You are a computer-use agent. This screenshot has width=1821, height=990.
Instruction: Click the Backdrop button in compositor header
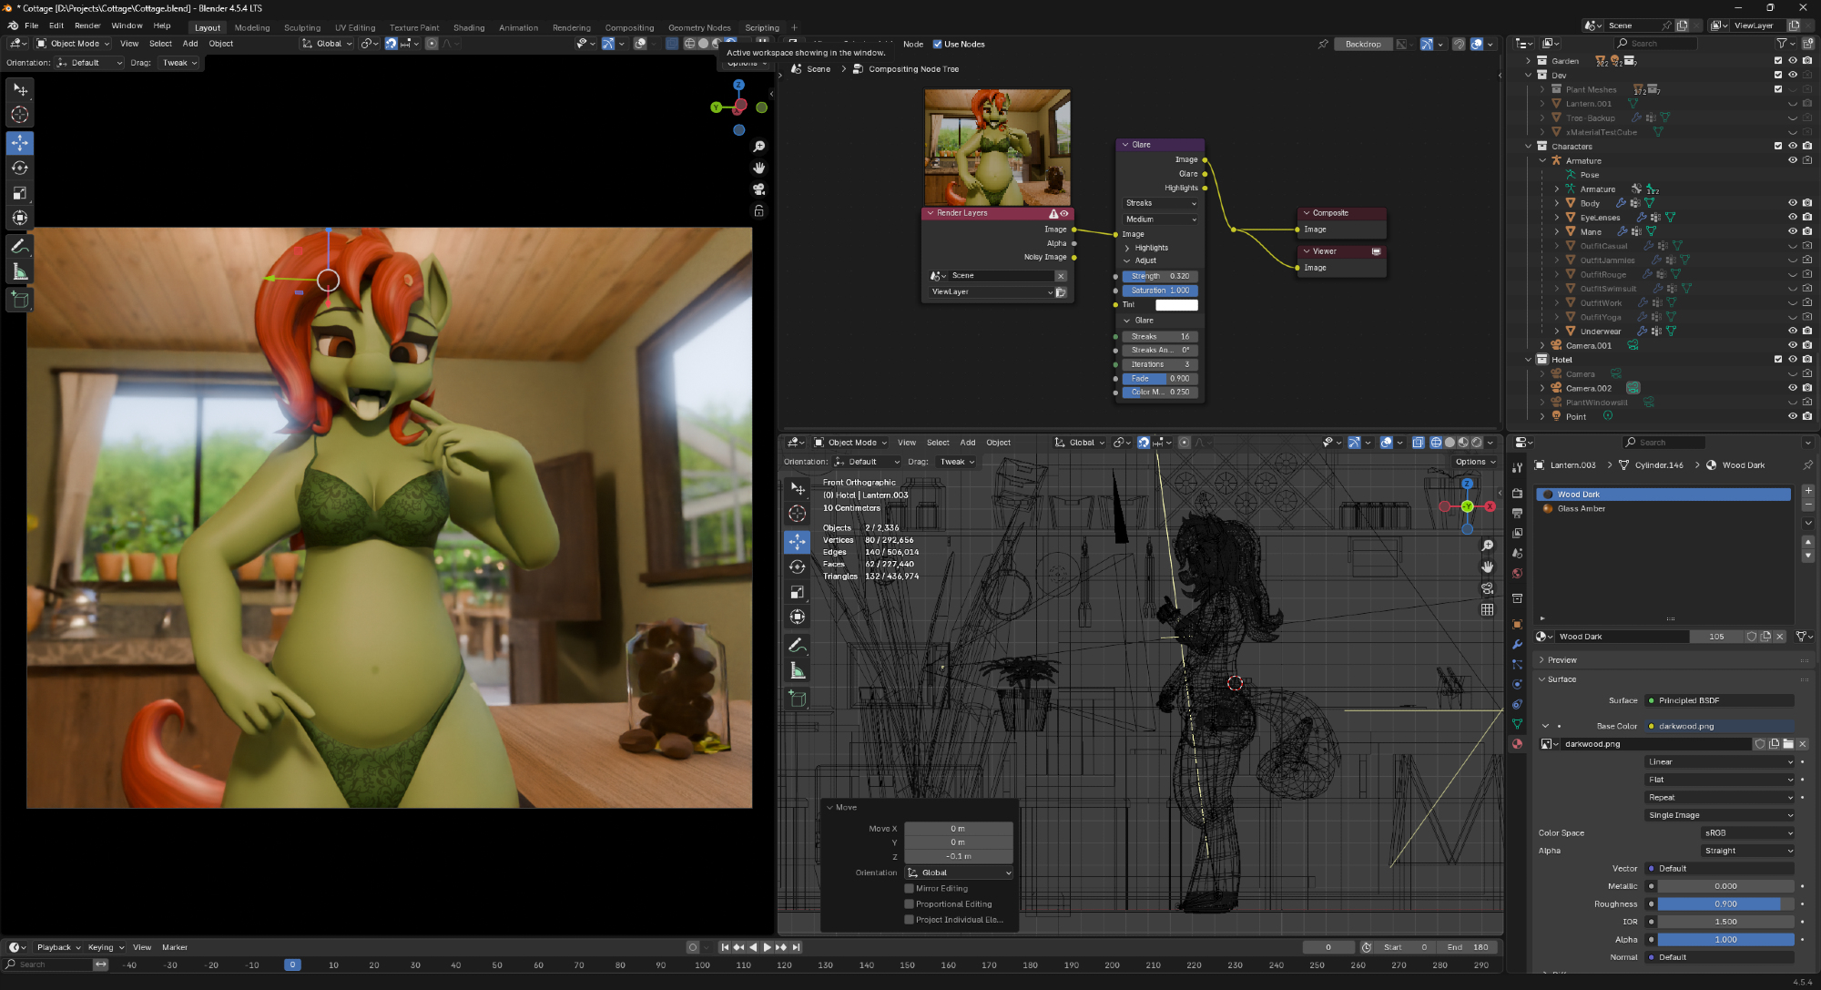(x=1363, y=44)
